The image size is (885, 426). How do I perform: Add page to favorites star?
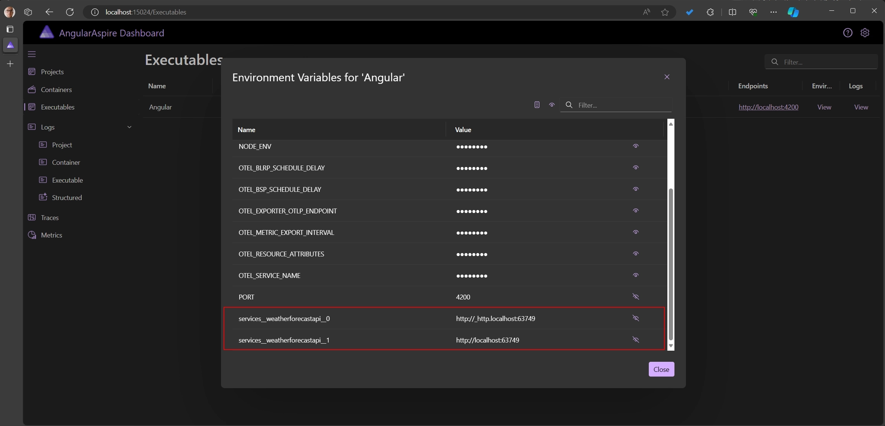coord(665,12)
